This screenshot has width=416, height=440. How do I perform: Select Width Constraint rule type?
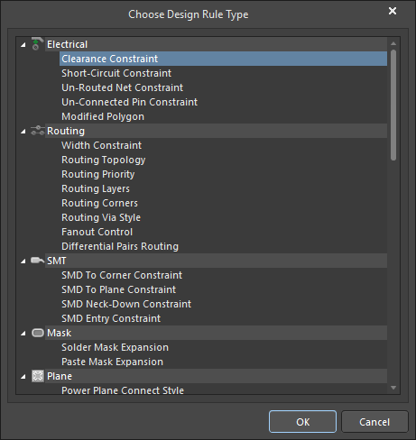click(x=101, y=145)
